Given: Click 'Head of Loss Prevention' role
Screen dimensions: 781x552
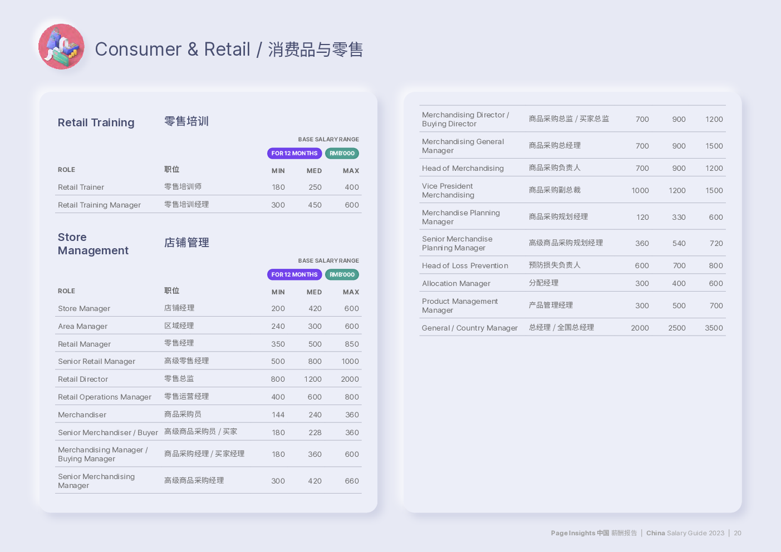Looking at the screenshot, I should pyautogui.click(x=465, y=265).
